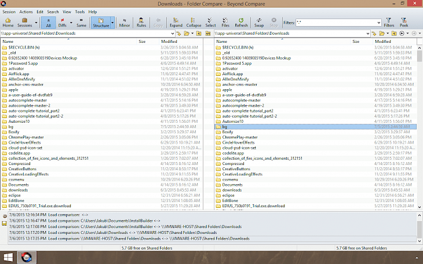423x264 pixels.
Task: Click the Expand all folders icon
Action: (x=176, y=23)
